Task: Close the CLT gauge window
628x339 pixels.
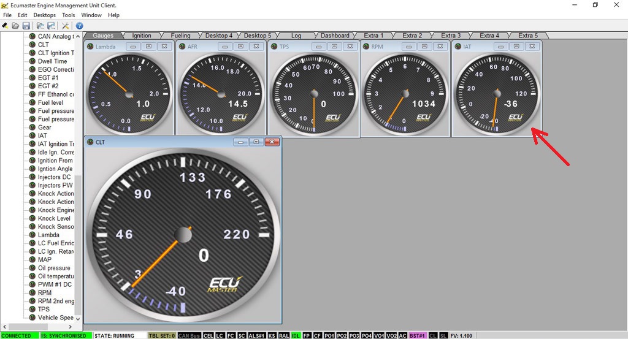Action: click(x=272, y=142)
